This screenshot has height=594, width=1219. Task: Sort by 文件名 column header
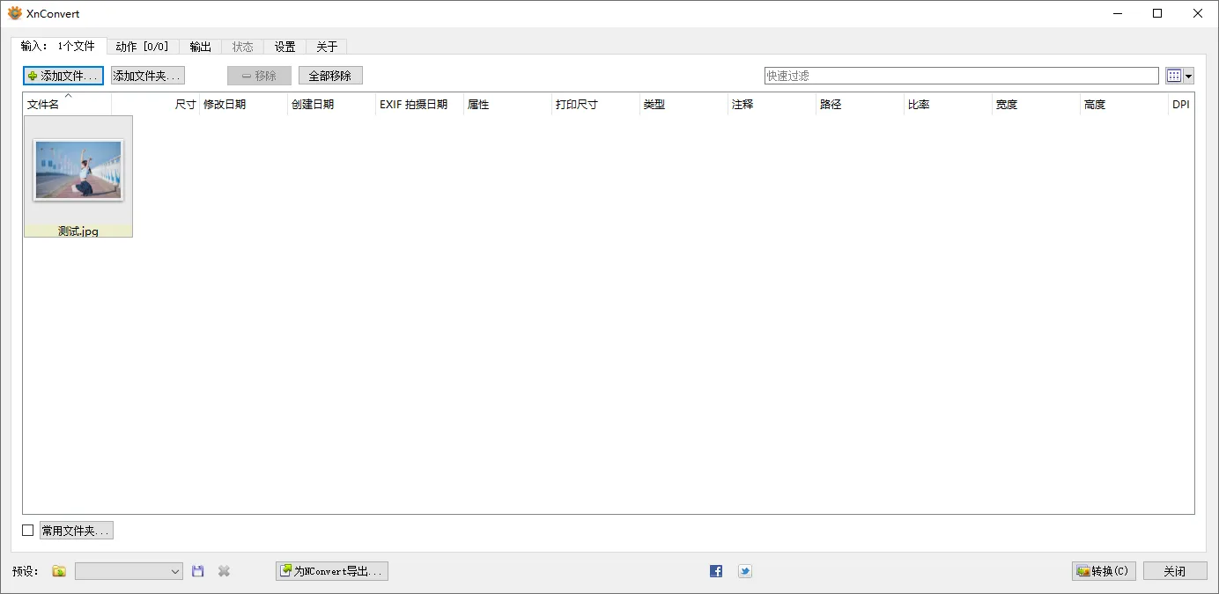[67, 104]
